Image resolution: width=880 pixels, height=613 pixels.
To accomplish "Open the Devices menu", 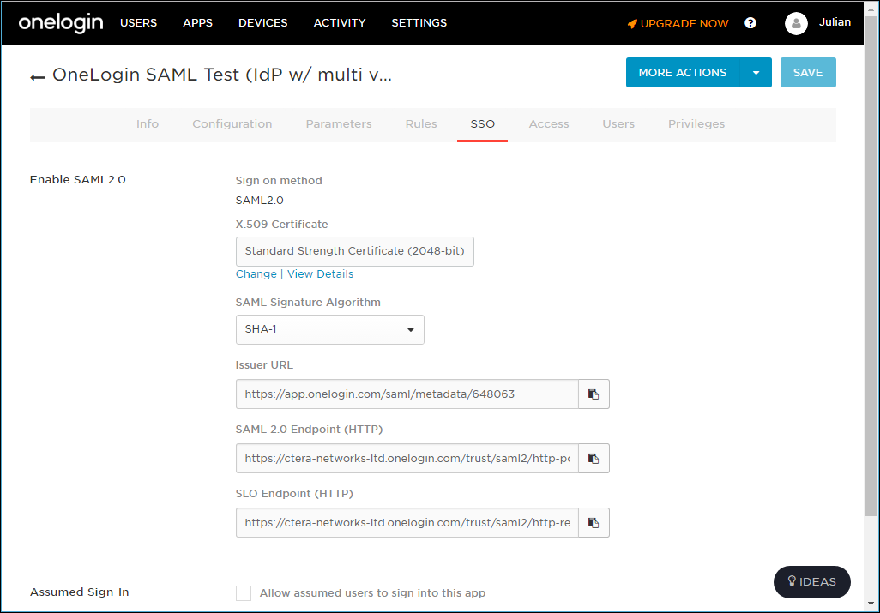I will click(263, 23).
